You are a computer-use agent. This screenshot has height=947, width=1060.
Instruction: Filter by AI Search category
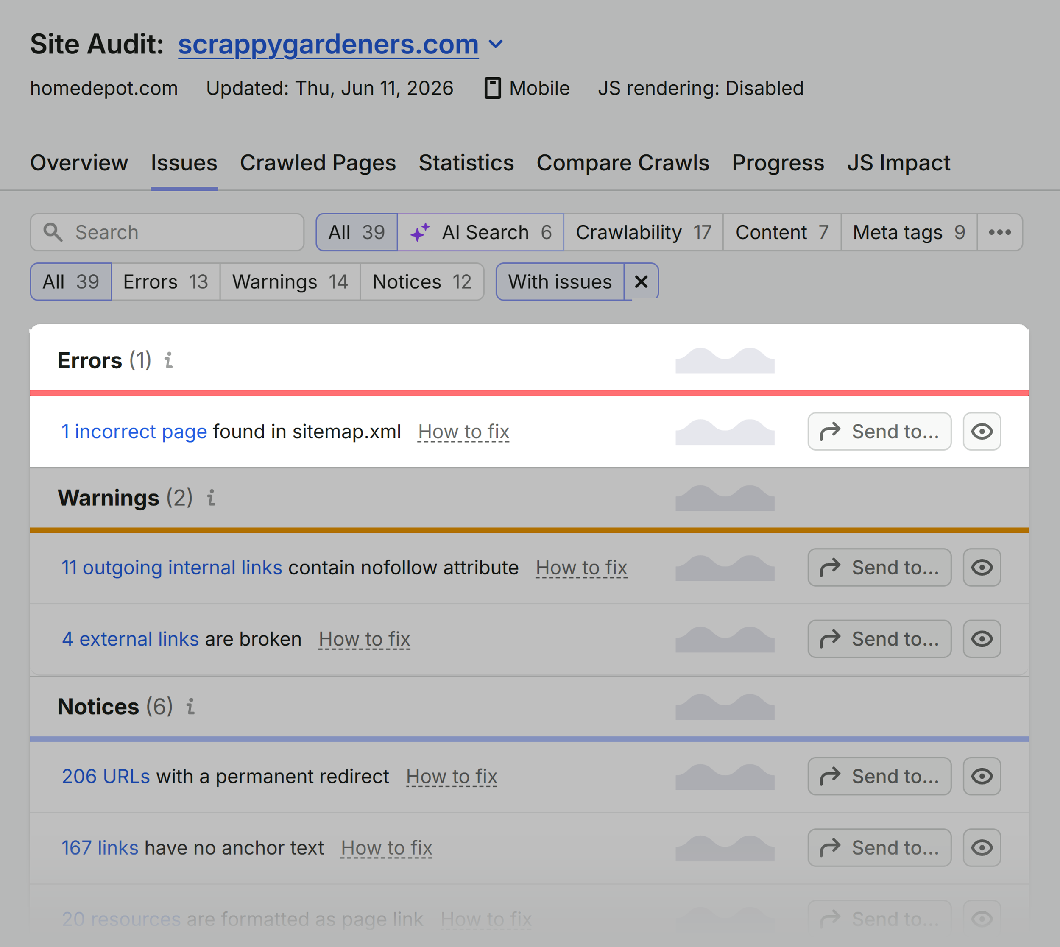(x=480, y=232)
